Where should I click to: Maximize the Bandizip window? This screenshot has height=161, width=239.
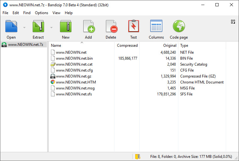217,5
